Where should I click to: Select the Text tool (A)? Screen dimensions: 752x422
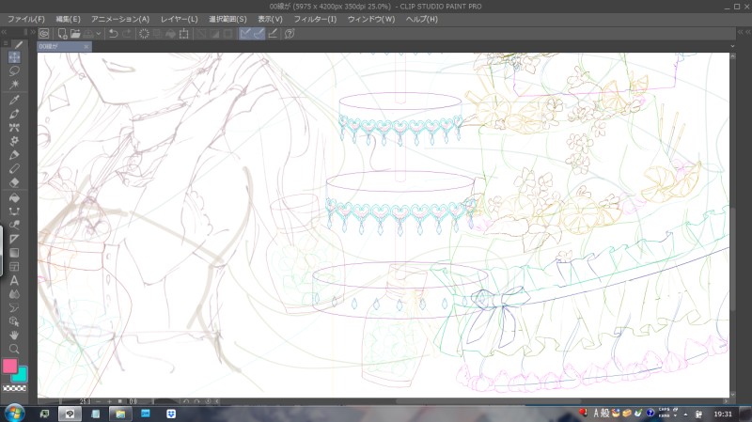click(x=14, y=280)
